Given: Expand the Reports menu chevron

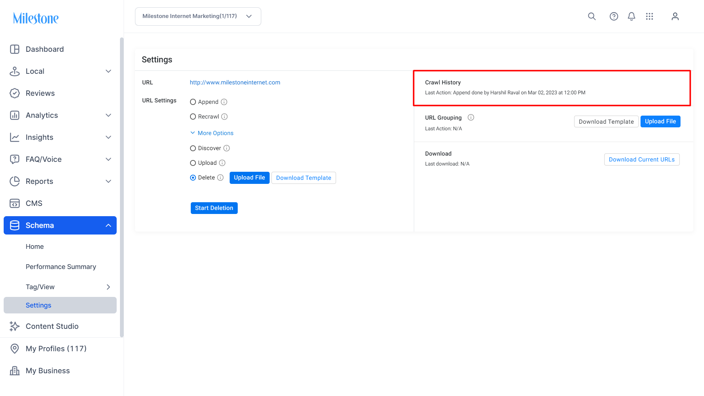Looking at the screenshot, I should pos(109,181).
